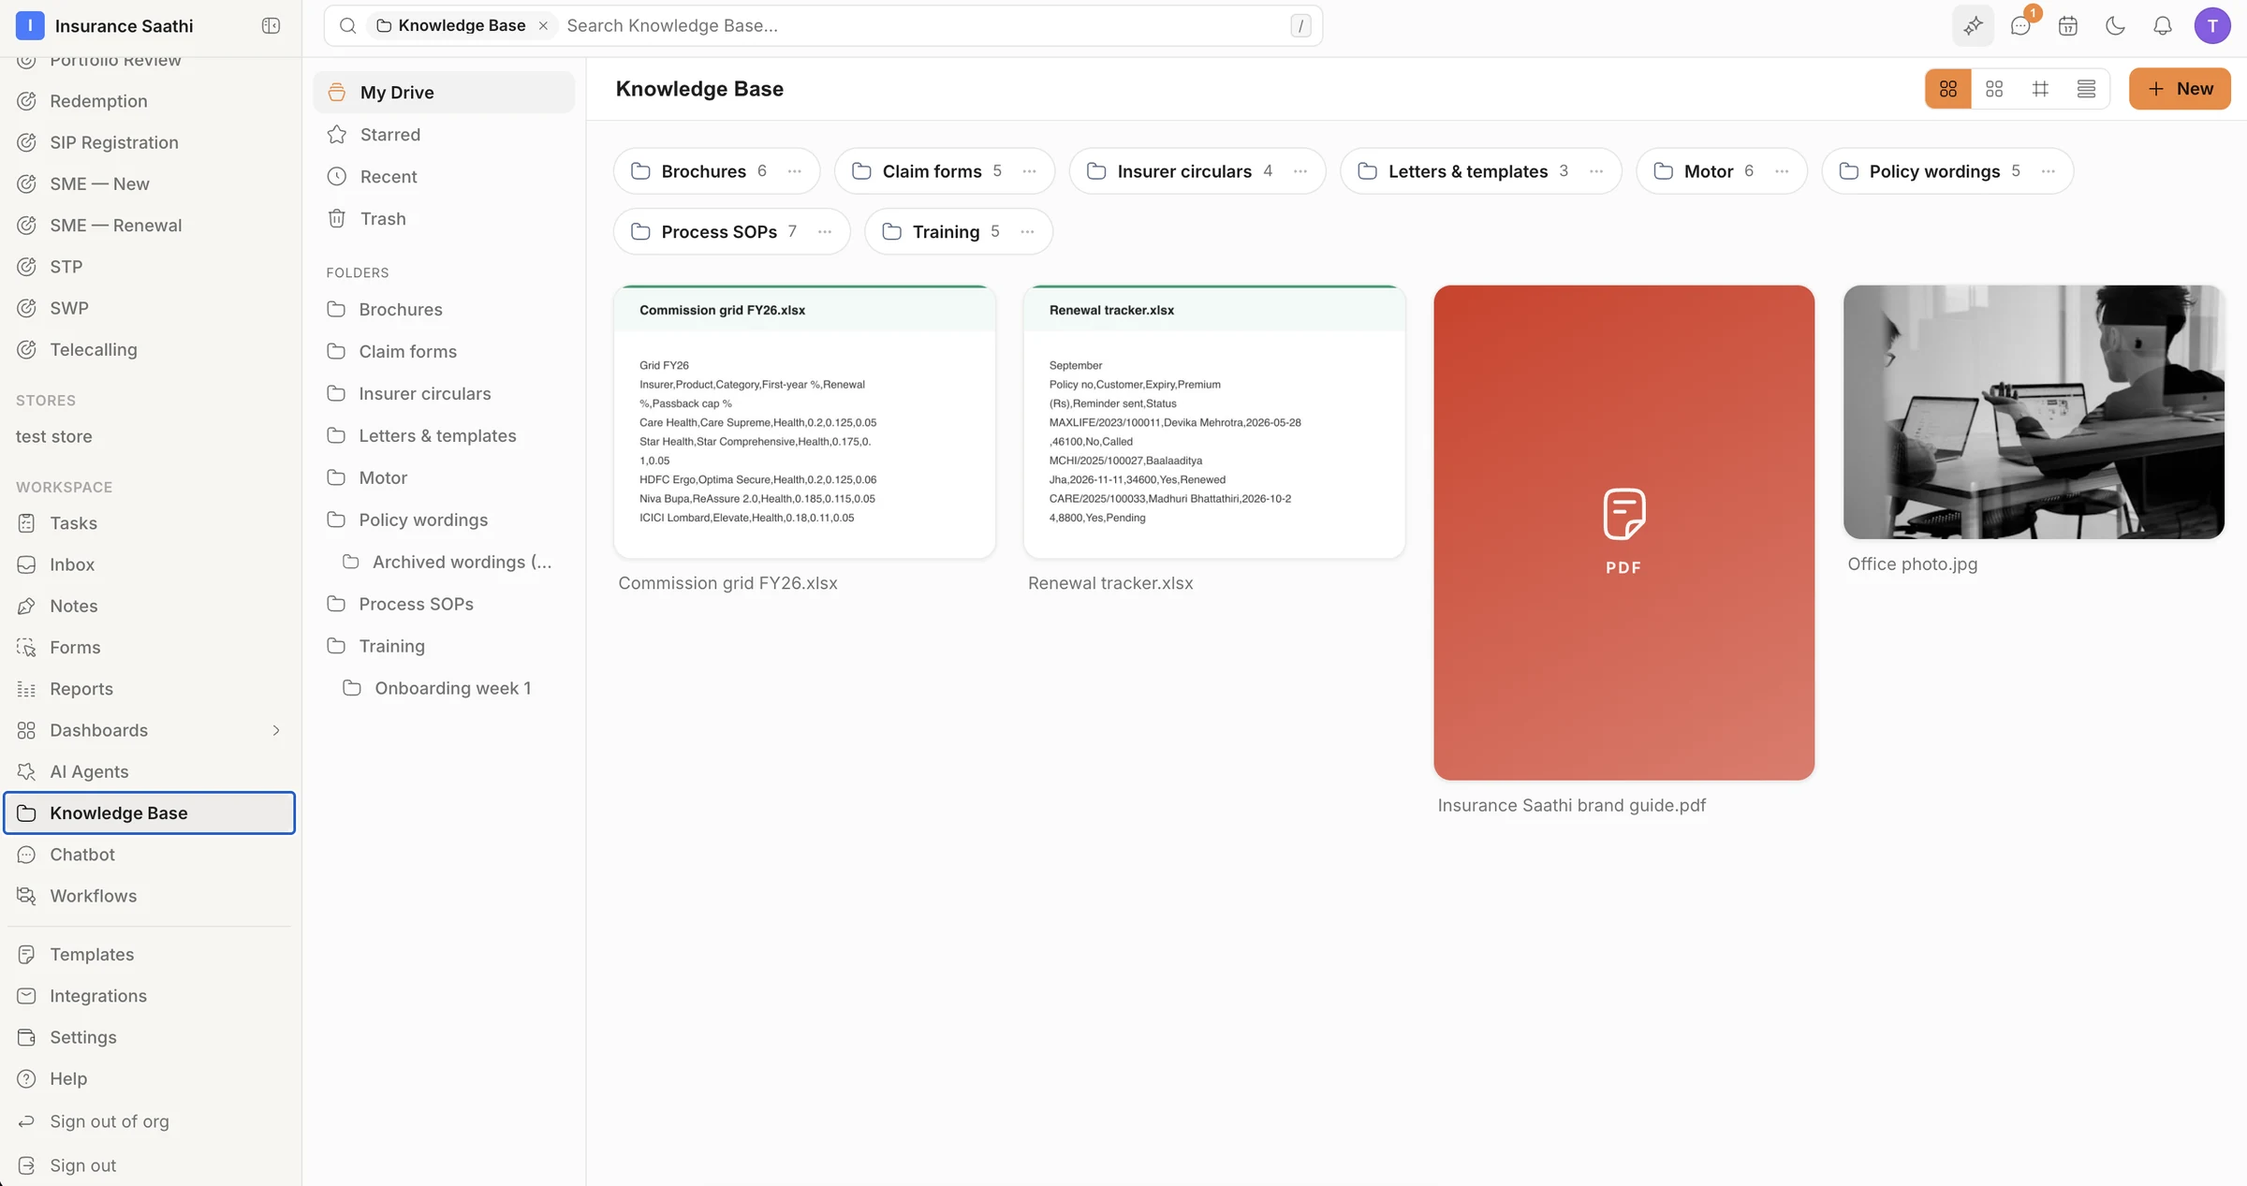The image size is (2247, 1186).
Task: Open more options for Insurer circulars chip
Action: coord(1300,171)
